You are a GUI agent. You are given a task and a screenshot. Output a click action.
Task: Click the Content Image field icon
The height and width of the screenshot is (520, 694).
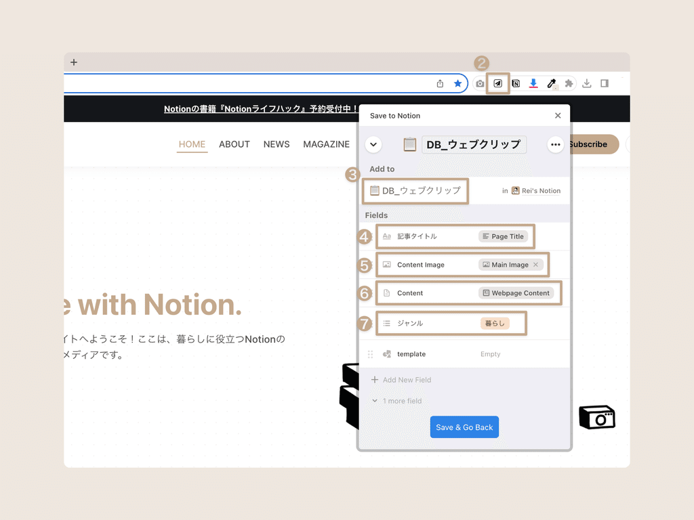tap(386, 265)
